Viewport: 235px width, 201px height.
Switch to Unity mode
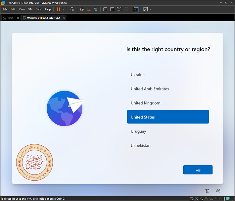[x=126, y=9]
